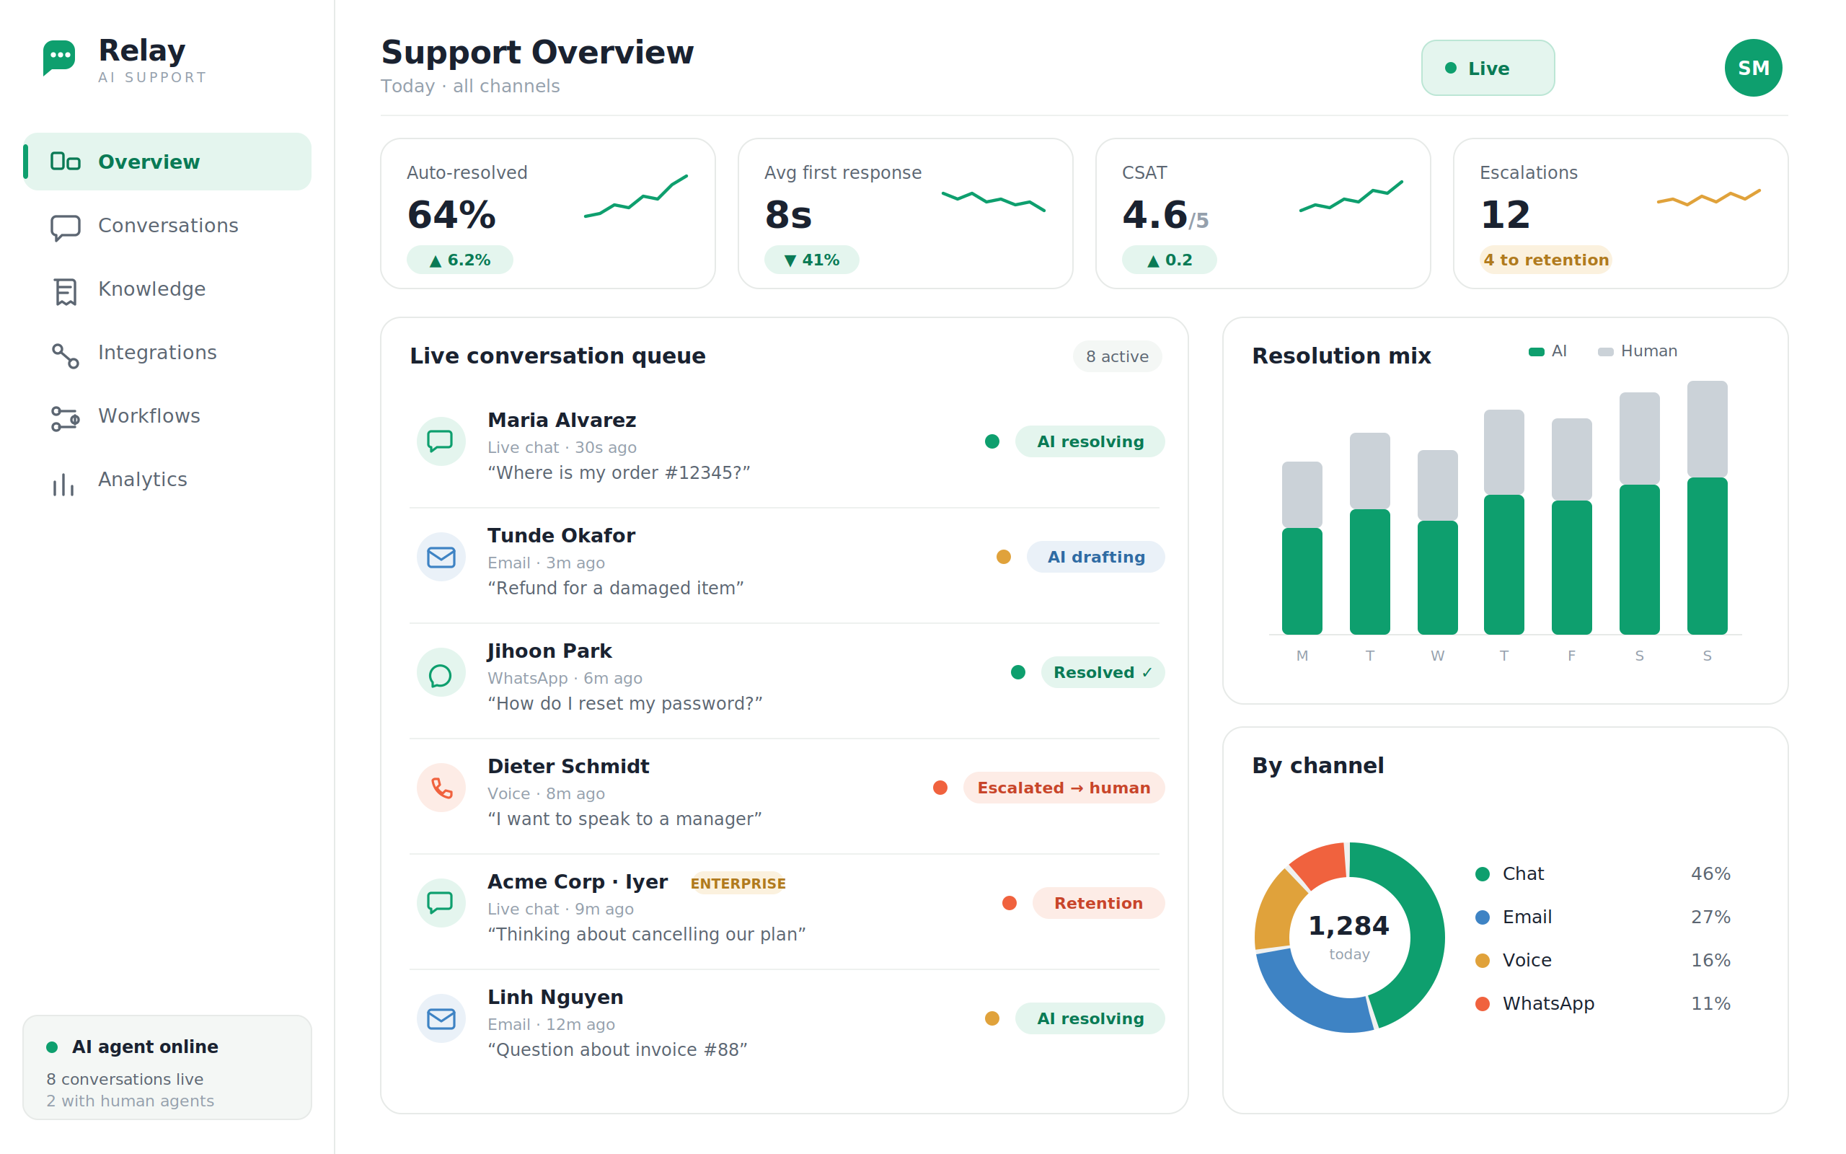The width and height of the screenshot is (1846, 1154).
Task: Click the 8 active queue badge
Action: (1117, 356)
